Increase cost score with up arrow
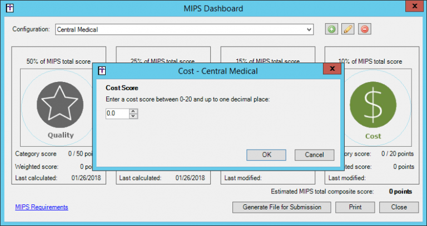427x226 pixels. pos(133,111)
